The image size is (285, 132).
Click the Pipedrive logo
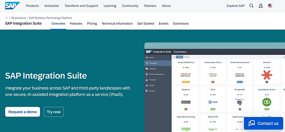186,102
